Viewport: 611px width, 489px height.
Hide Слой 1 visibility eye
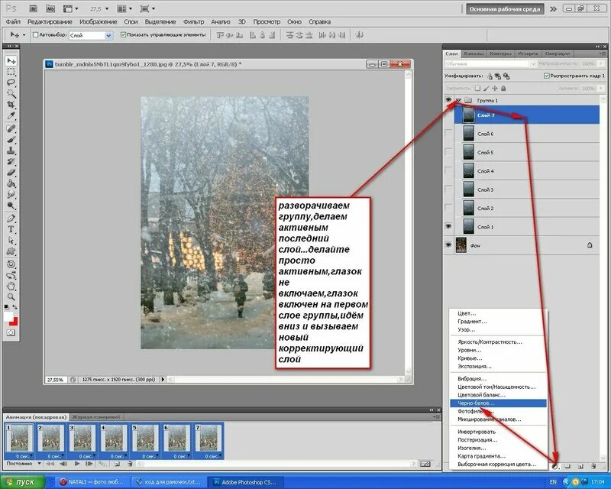tap(448, 226)
